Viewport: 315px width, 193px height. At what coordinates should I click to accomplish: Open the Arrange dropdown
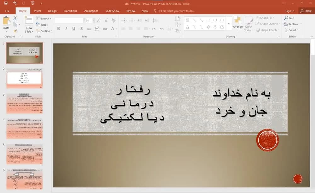[238, 24]
